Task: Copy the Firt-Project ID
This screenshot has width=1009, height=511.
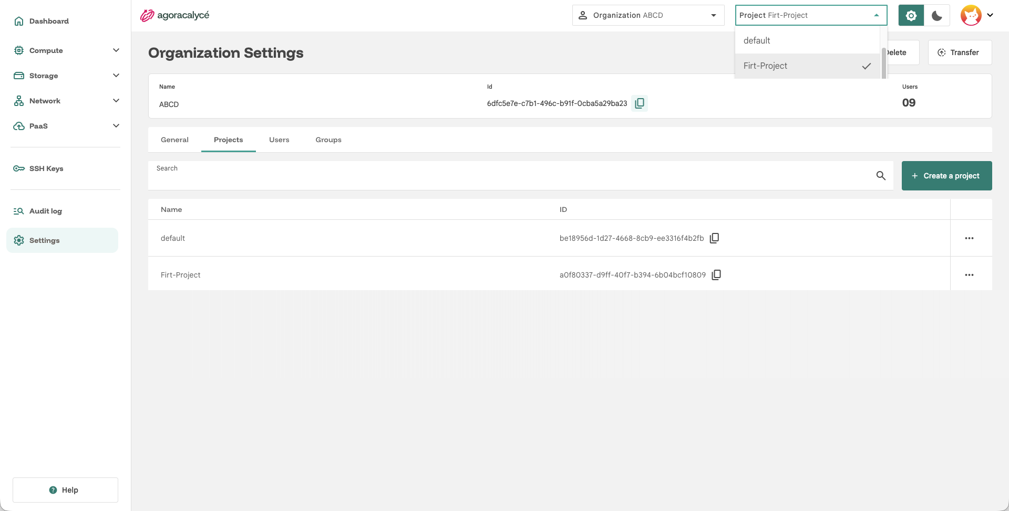Action: tap(716, 275)
